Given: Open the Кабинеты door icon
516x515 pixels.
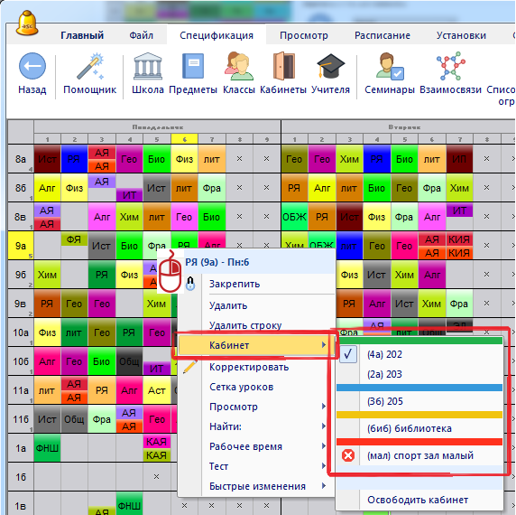Looking at the screenshot, I should point(283,66).
